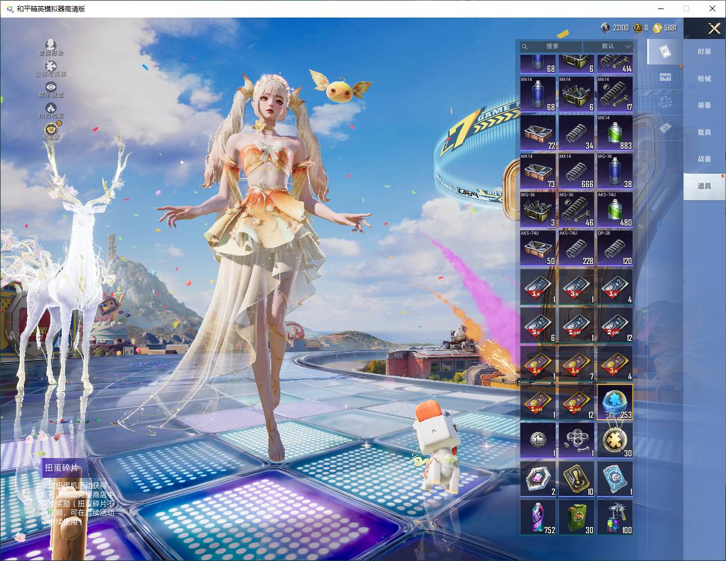This screenshot has height=561, width=726.
Task: Select the treasure chest sub-category icon
Action: point(665,77)
